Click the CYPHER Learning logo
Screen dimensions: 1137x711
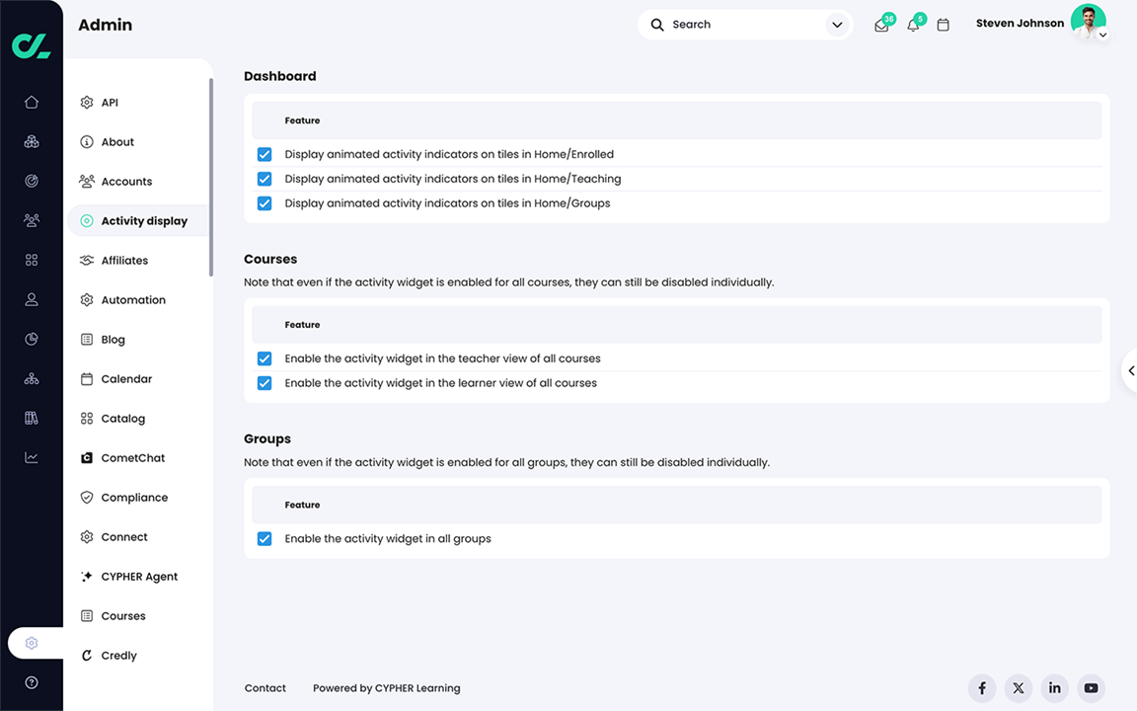click(x=31, y=43)
